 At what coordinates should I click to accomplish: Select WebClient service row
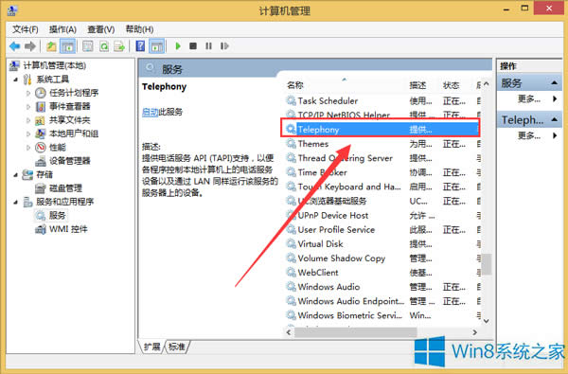pyautogui.click(x=383, y=273)
